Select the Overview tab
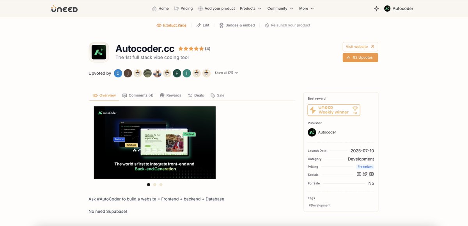 tap(104, 95)
